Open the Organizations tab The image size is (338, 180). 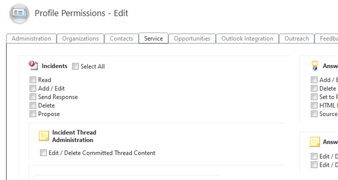[80, 38]
